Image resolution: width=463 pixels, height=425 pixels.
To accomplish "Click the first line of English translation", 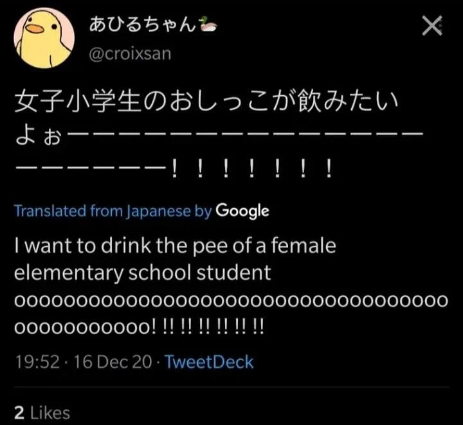I will point(175,246).
